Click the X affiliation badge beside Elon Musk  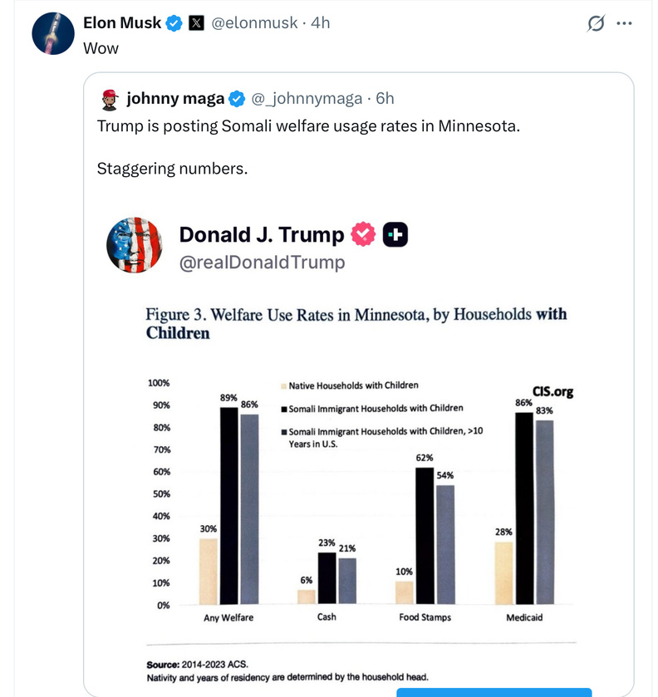(196, 23)
